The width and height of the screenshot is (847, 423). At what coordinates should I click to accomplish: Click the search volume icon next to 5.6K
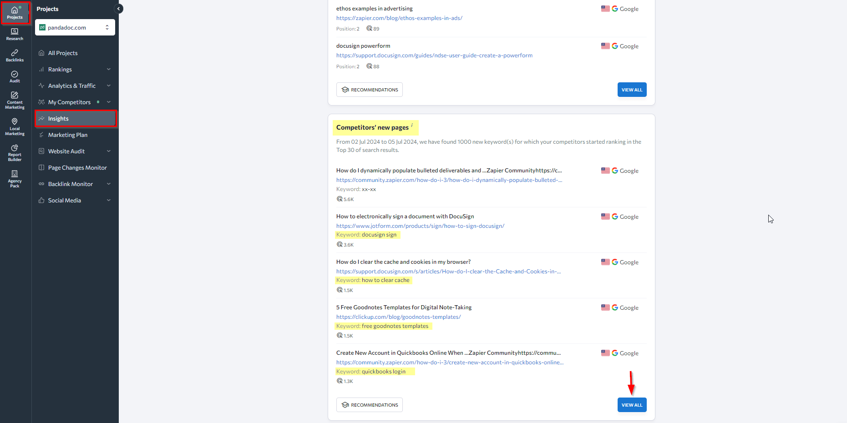340,199
